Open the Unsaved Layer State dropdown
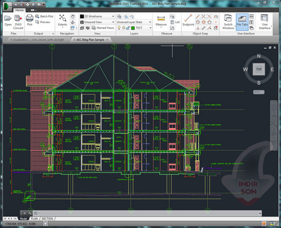Viewport: 281px width, 228px height. pyautogui.click(x=134, y=22)
